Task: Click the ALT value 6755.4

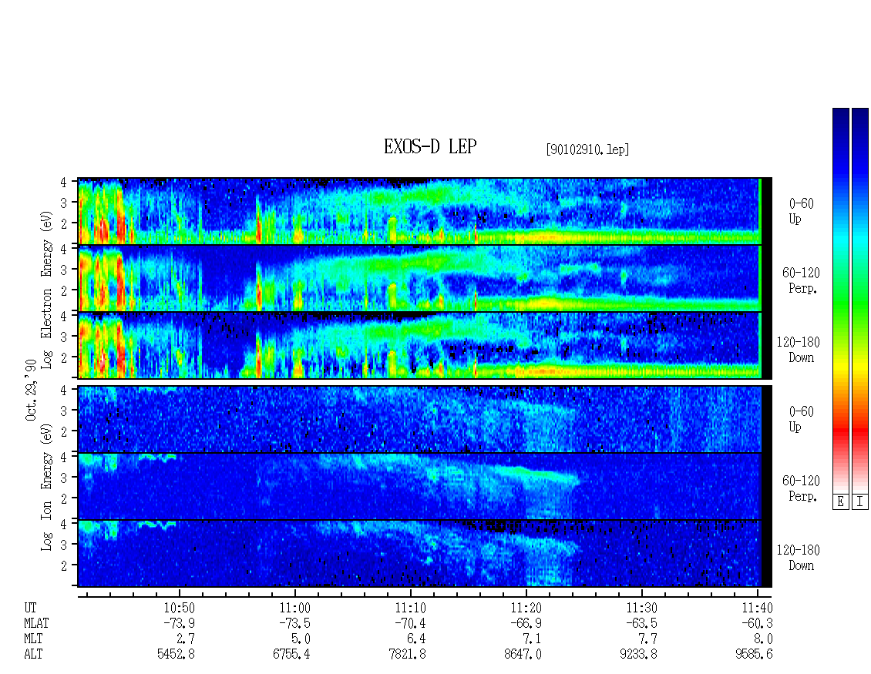Action: (291, 655)
